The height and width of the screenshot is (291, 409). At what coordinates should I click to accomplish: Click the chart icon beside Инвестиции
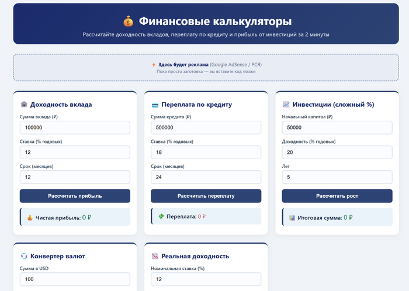(x=286, y=104)
